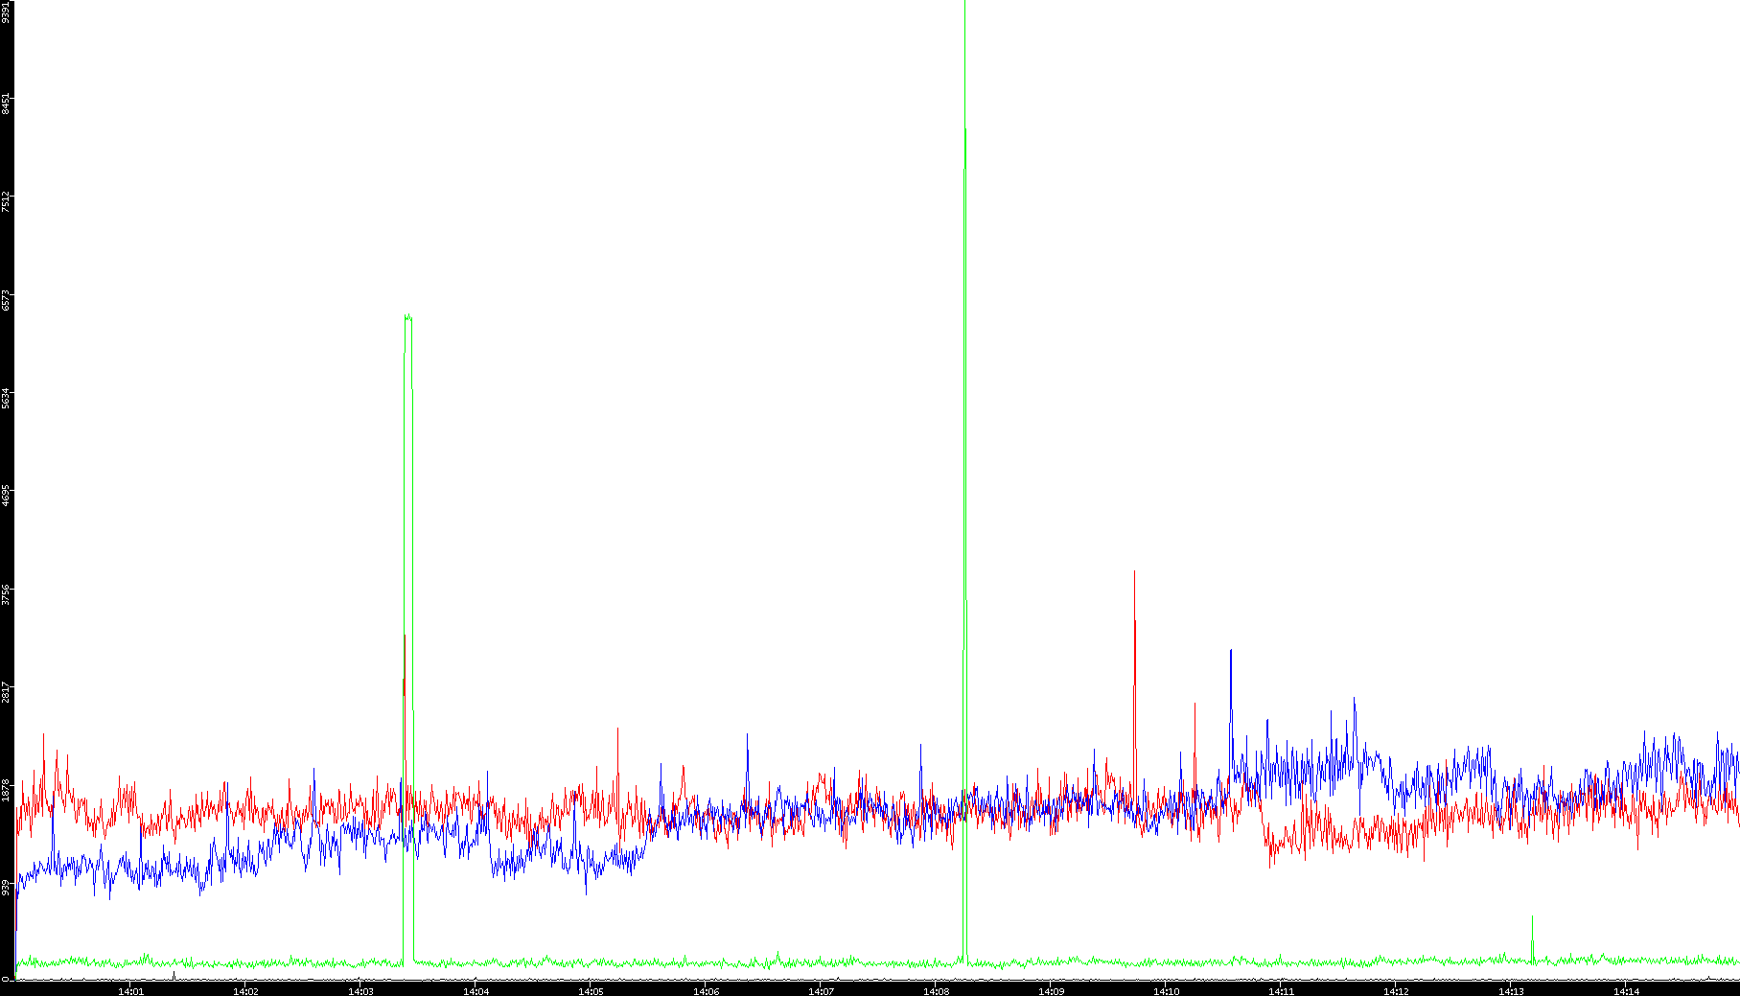The image size is (1740, 996).
Task: Click the 939 y-axis value label
Action: point(6,887)
